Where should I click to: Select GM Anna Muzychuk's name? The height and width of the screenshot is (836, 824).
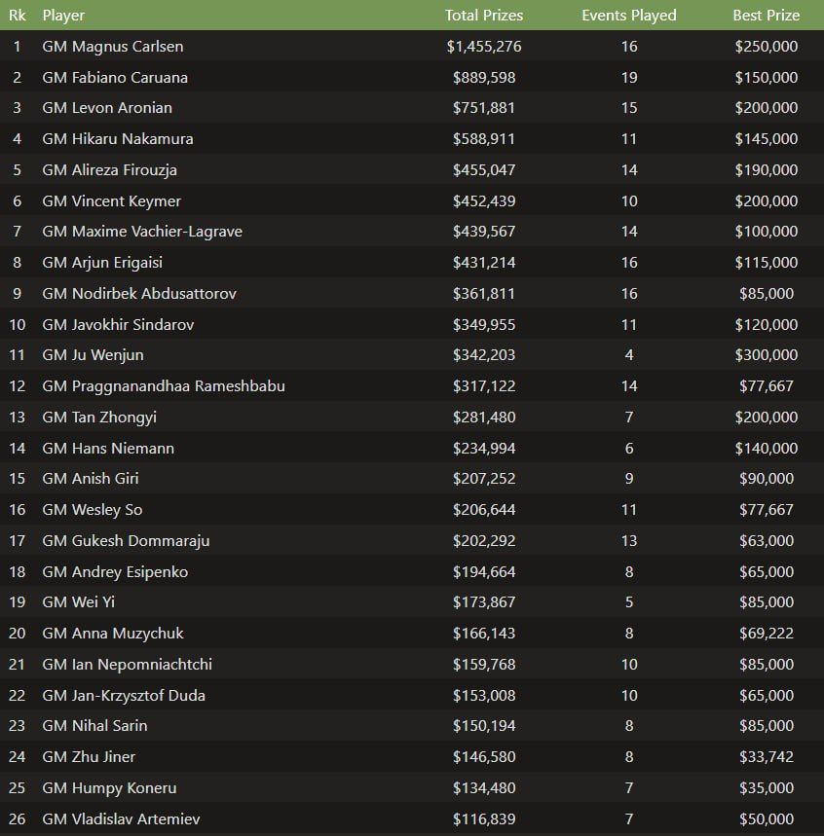click(114, 634)
